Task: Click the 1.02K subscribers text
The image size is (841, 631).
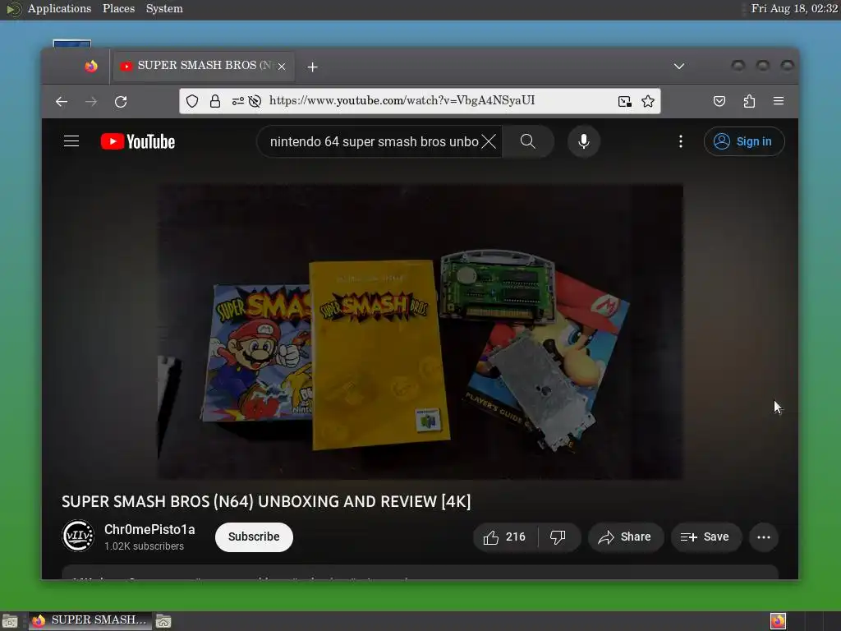Action: click(x=144, y=546)
